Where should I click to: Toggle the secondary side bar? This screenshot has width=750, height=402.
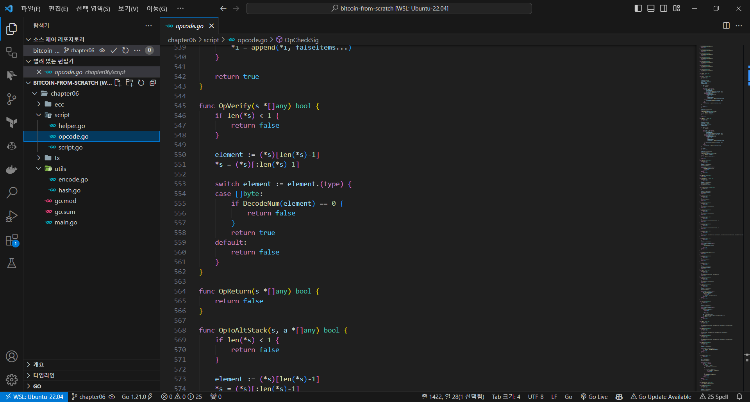coord(664,8)
